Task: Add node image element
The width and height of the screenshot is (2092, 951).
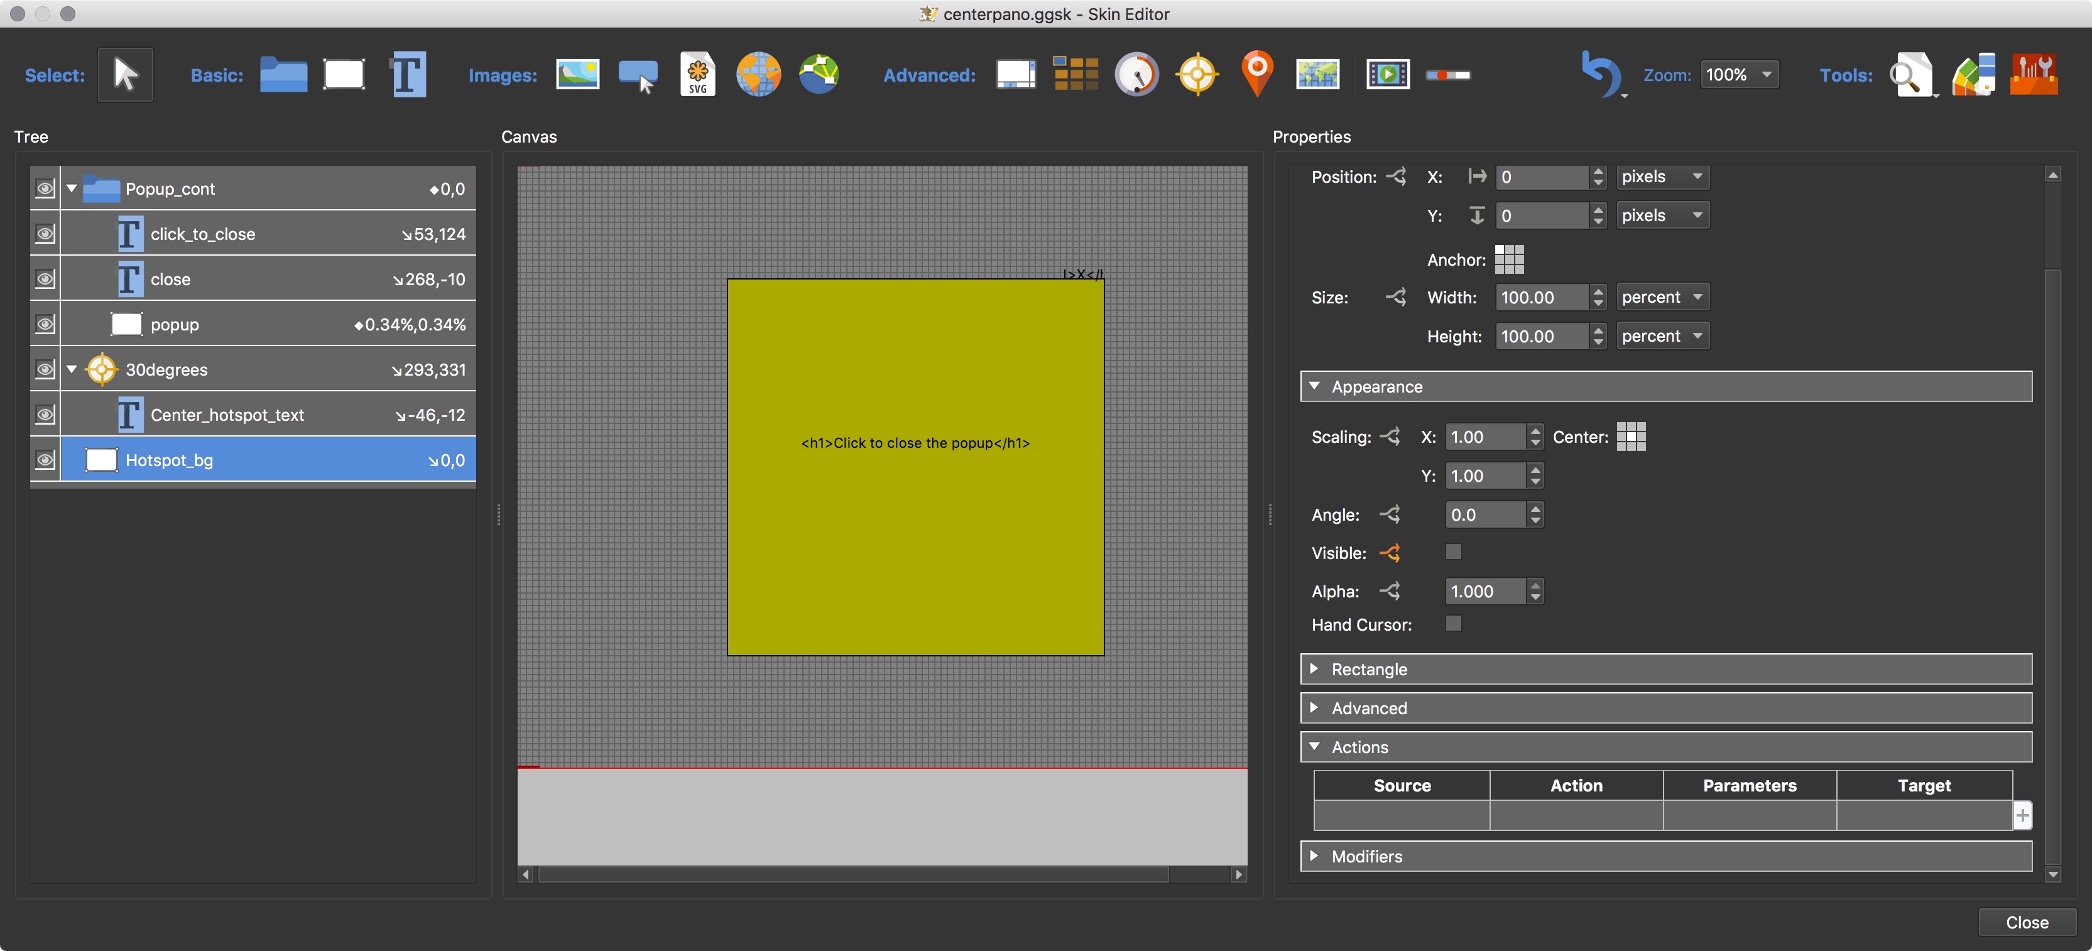Action: point(819,75)
